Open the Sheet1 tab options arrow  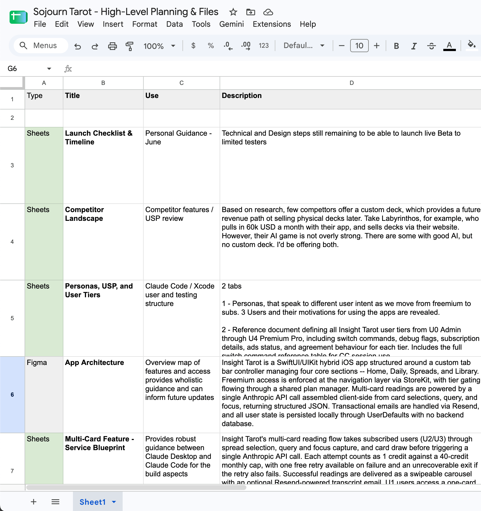(x=114, y=502)
